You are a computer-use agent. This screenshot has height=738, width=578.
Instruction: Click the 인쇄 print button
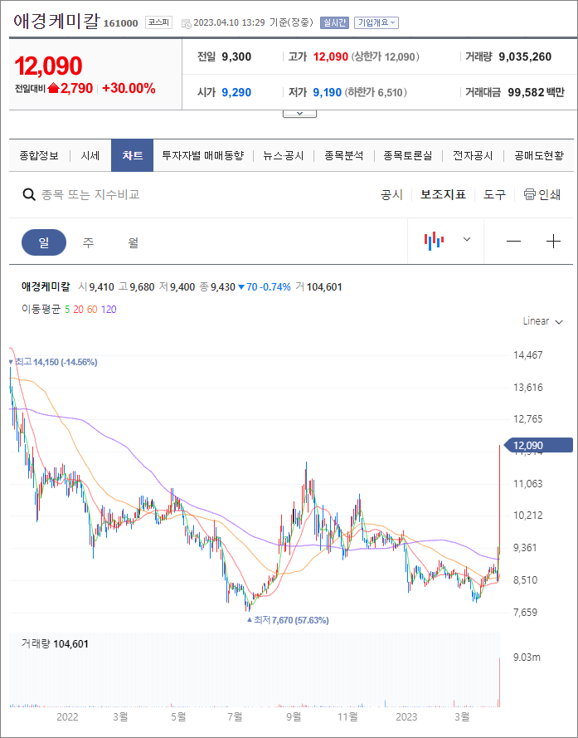tap(542, 194)
